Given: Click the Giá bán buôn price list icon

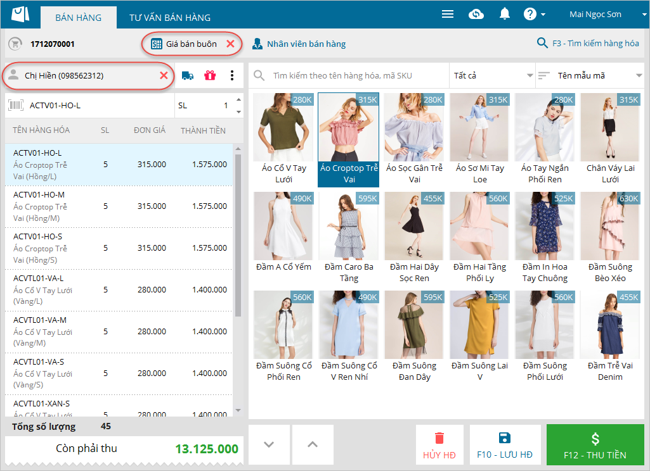Looking at the screenshot, I should [x=156, y=44].
